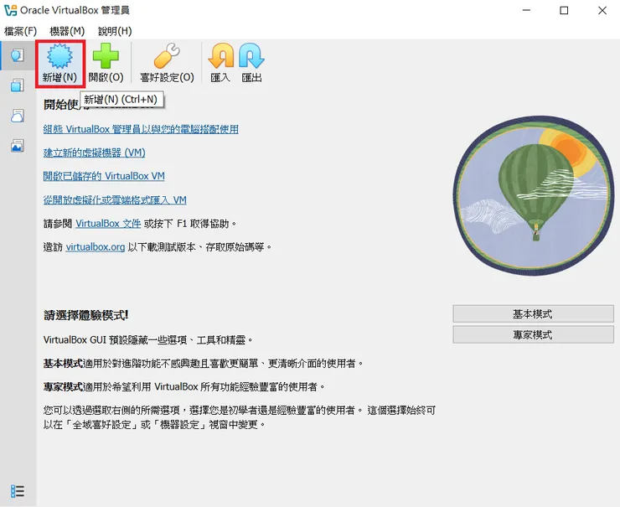Select the second sidebar Machines icon
The image size is (620, 507).
coord(17,85)
